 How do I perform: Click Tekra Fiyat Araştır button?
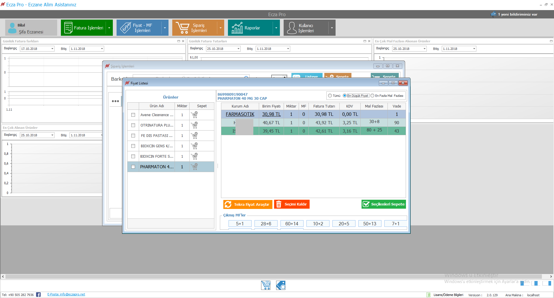[x=248, y=204]
